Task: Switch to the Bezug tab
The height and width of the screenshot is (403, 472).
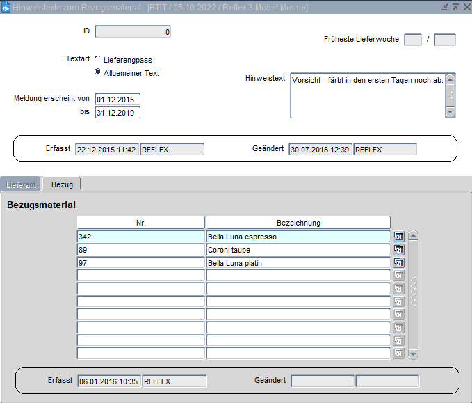Action: tap(62, 184)
